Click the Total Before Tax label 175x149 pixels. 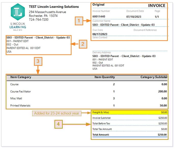coord(101,124)
